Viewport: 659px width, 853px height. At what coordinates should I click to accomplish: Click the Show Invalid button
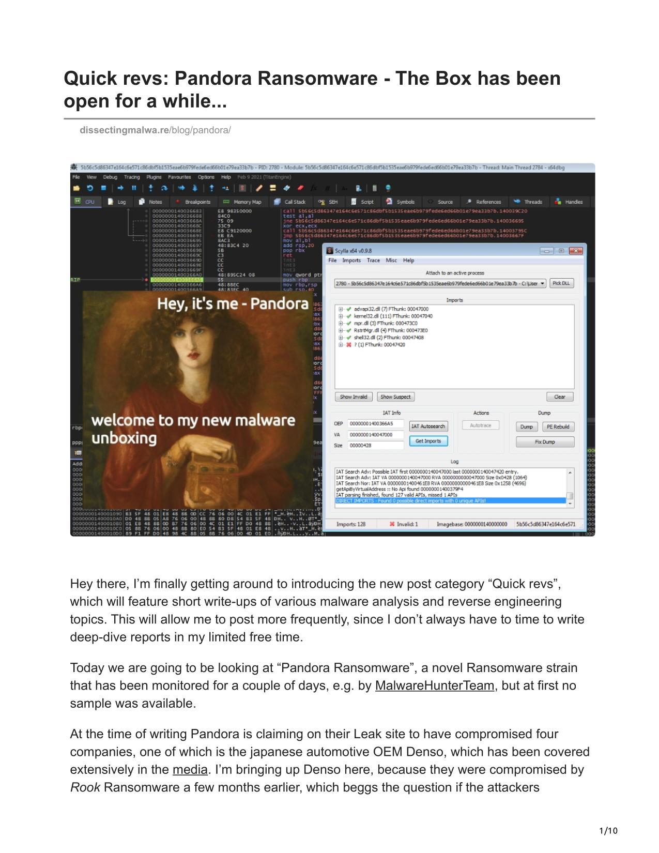354,397
